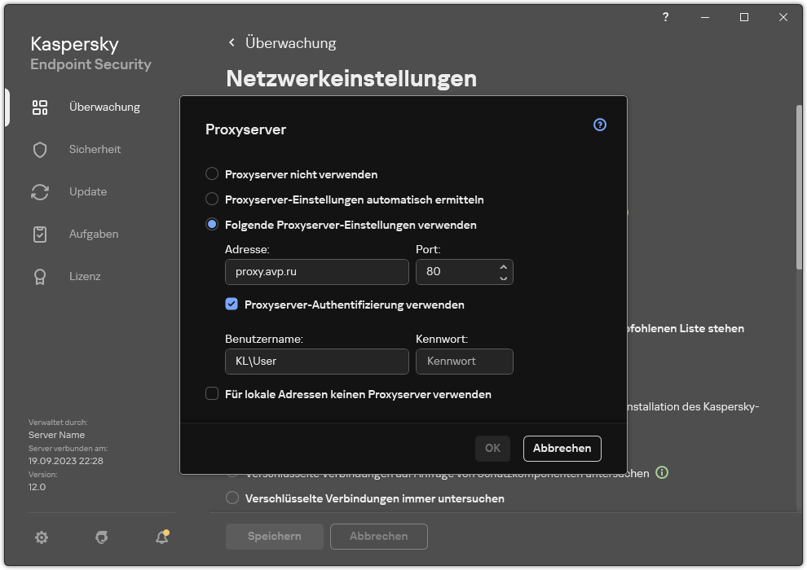Viewport: 807px width, 570px height.
Task: Dismiss the Proxyserver dialog via Abbrechen
Action: (562, 448)
